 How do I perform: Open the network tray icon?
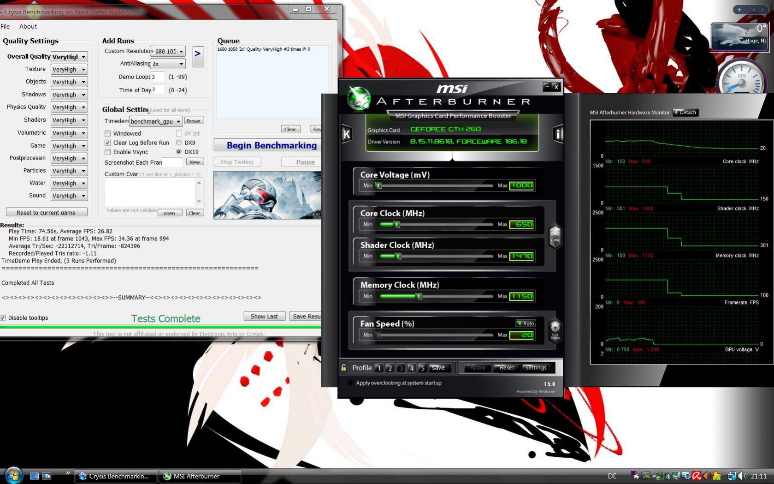point(732,476)
